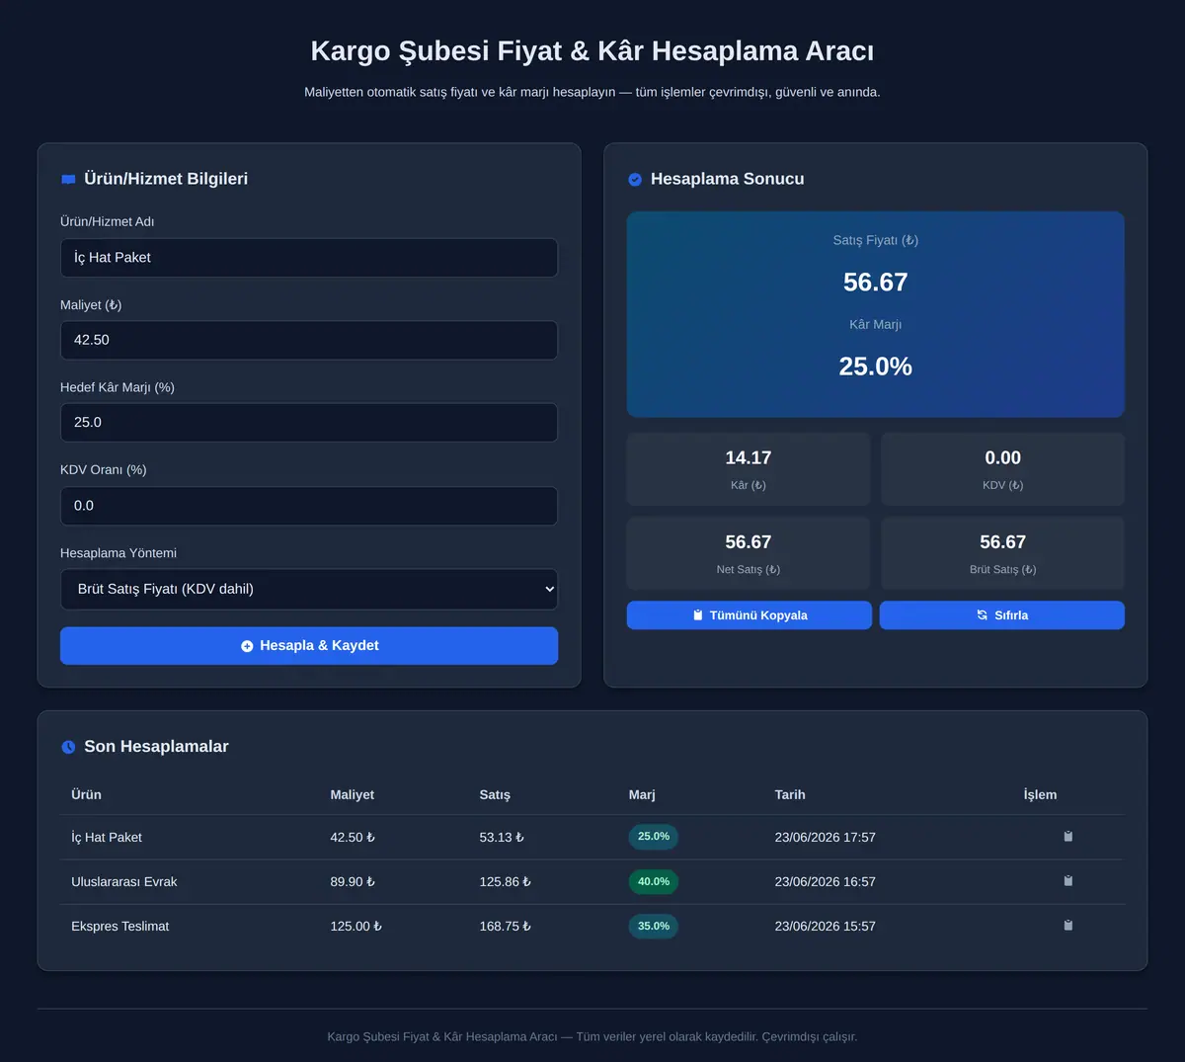This screenshot has height=1062, width=1185.
Task: Click the 125.86 ₺ sales value
Action: (x=506, y=881)
